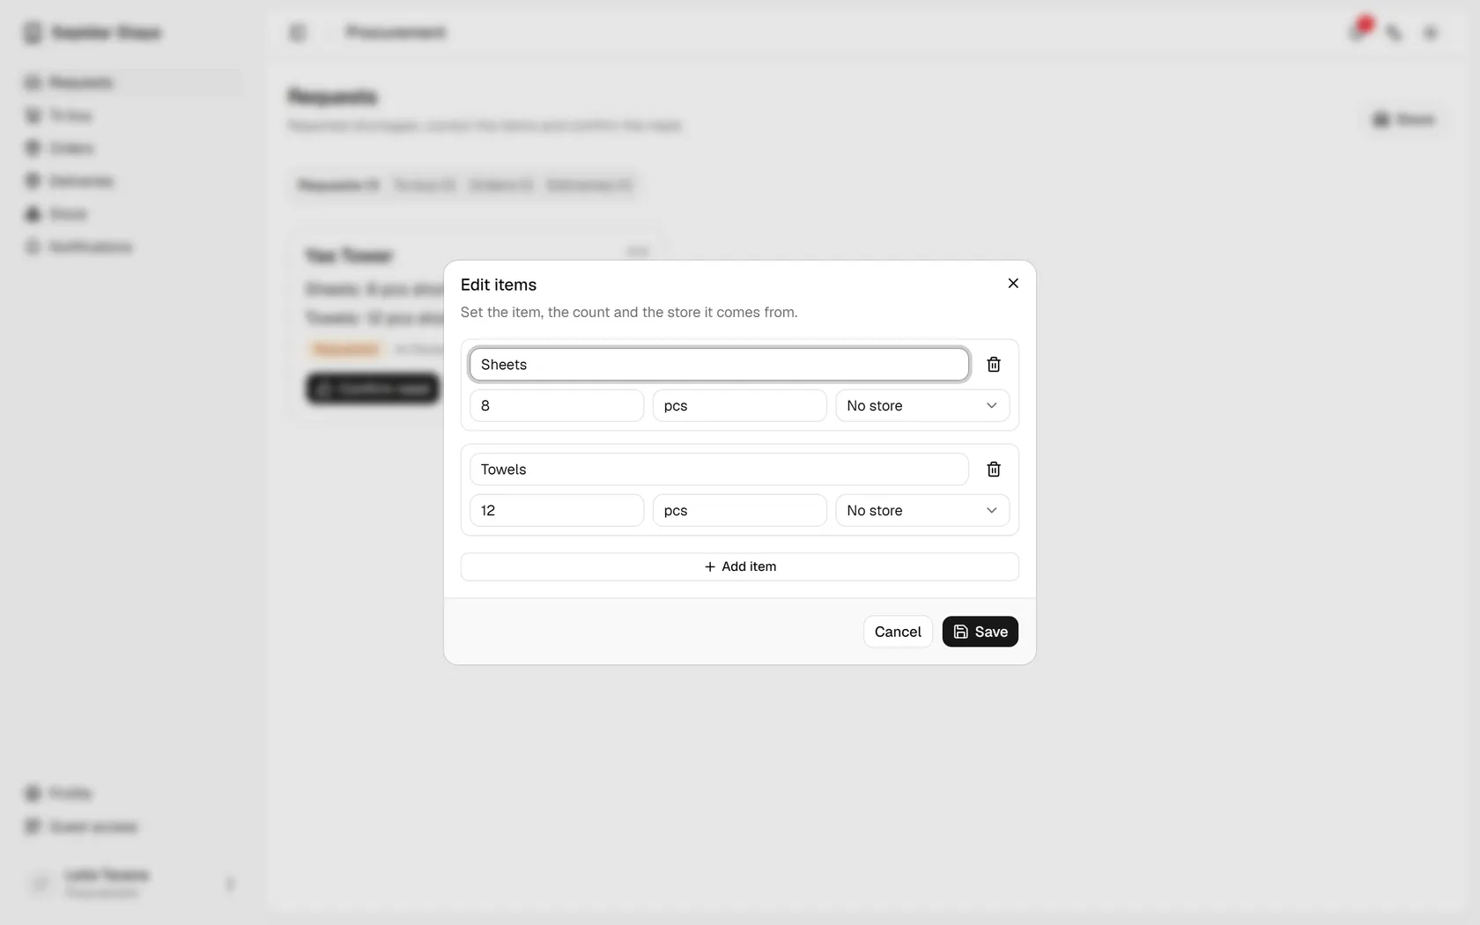The image size is (1480, 925).
Task: Click the app logo in the sidebar
Action: point(33,33)
